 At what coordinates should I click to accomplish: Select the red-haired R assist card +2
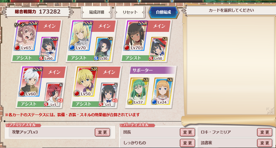(54, 95)
